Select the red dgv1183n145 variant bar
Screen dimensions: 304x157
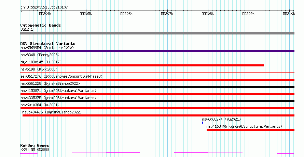142,65
